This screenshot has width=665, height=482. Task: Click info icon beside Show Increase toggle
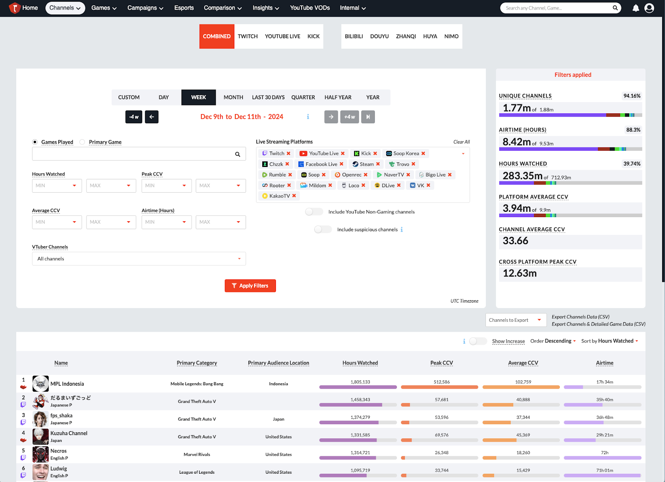click(x=464, y=341)
